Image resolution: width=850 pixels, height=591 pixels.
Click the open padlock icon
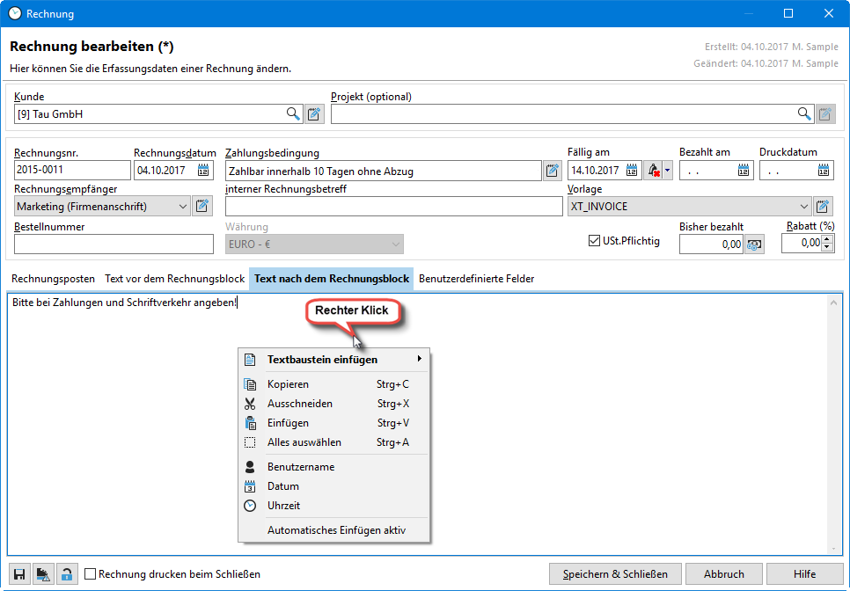click(66, 574)
